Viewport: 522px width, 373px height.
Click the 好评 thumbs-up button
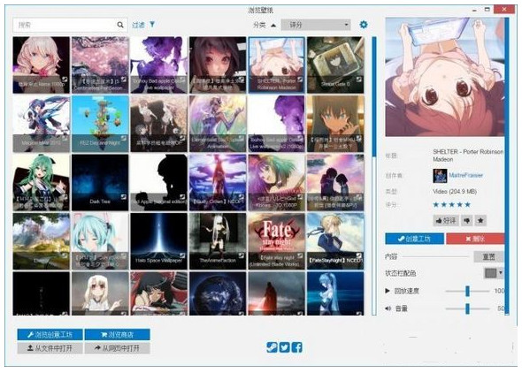446,220
